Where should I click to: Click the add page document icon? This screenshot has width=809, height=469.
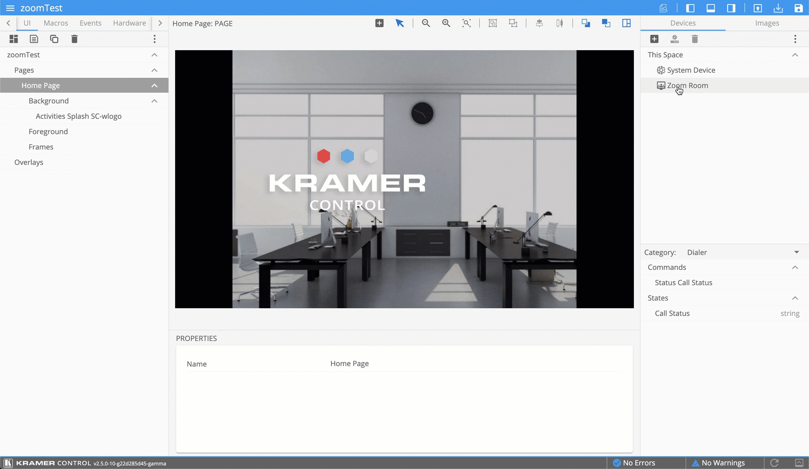click(x=34, y=39)
